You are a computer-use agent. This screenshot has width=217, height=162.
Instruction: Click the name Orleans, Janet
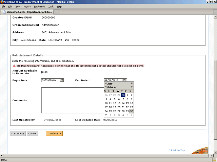click(x=52, y=120)
